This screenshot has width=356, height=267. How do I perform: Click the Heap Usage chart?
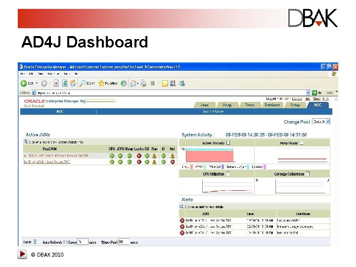(x=303, y=155)
